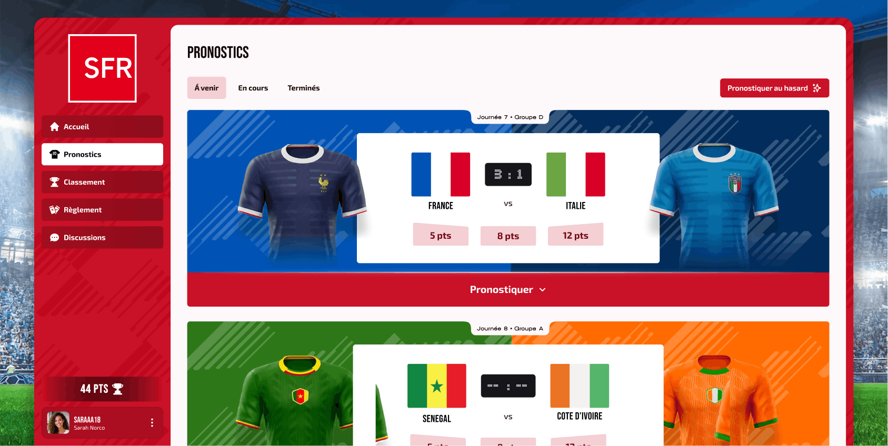Select the À venir tab
Image resolution: width=888 pixels, height=446 pixels.
[207, 88]
